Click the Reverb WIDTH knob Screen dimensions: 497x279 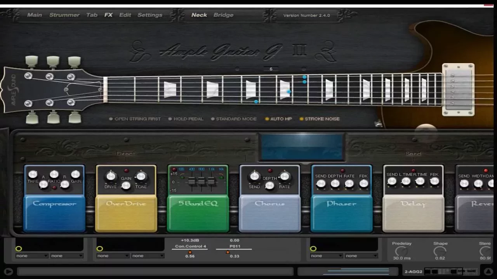pyautogui.click(x=478, y=184)
